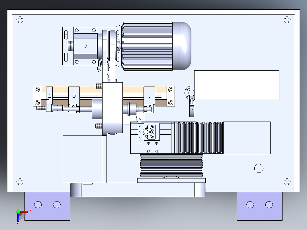
Task: Select the finned electric motor body
Action: pos(147,46)
